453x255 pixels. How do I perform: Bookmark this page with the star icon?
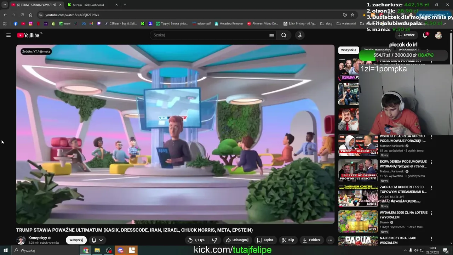pos(352,15)
